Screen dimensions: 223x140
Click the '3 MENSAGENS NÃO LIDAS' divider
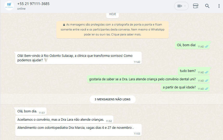113,99
